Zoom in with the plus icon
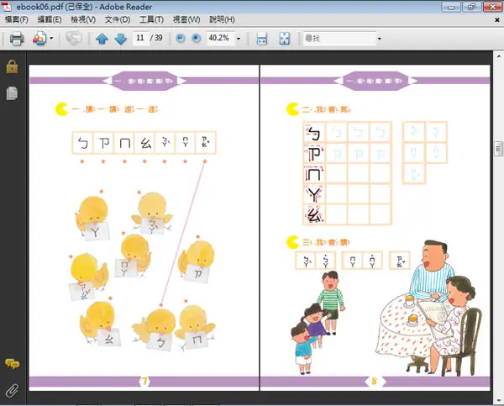504x406 pixels. (x=196, y=39)
